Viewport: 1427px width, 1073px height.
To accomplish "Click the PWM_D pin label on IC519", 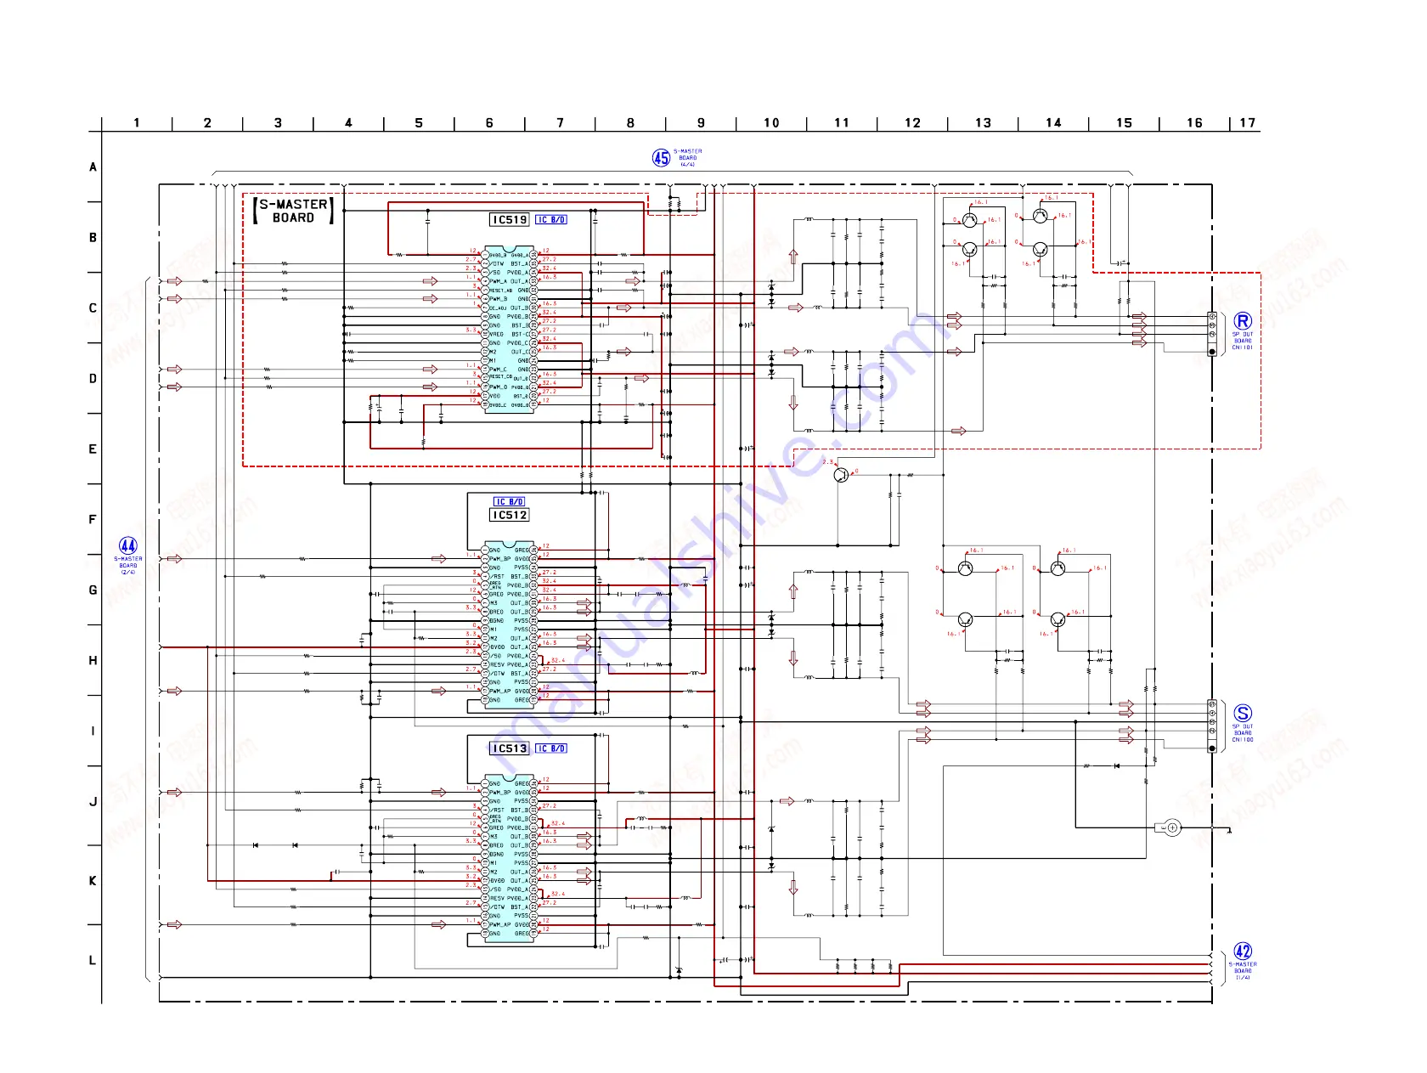I will (498, 387).
